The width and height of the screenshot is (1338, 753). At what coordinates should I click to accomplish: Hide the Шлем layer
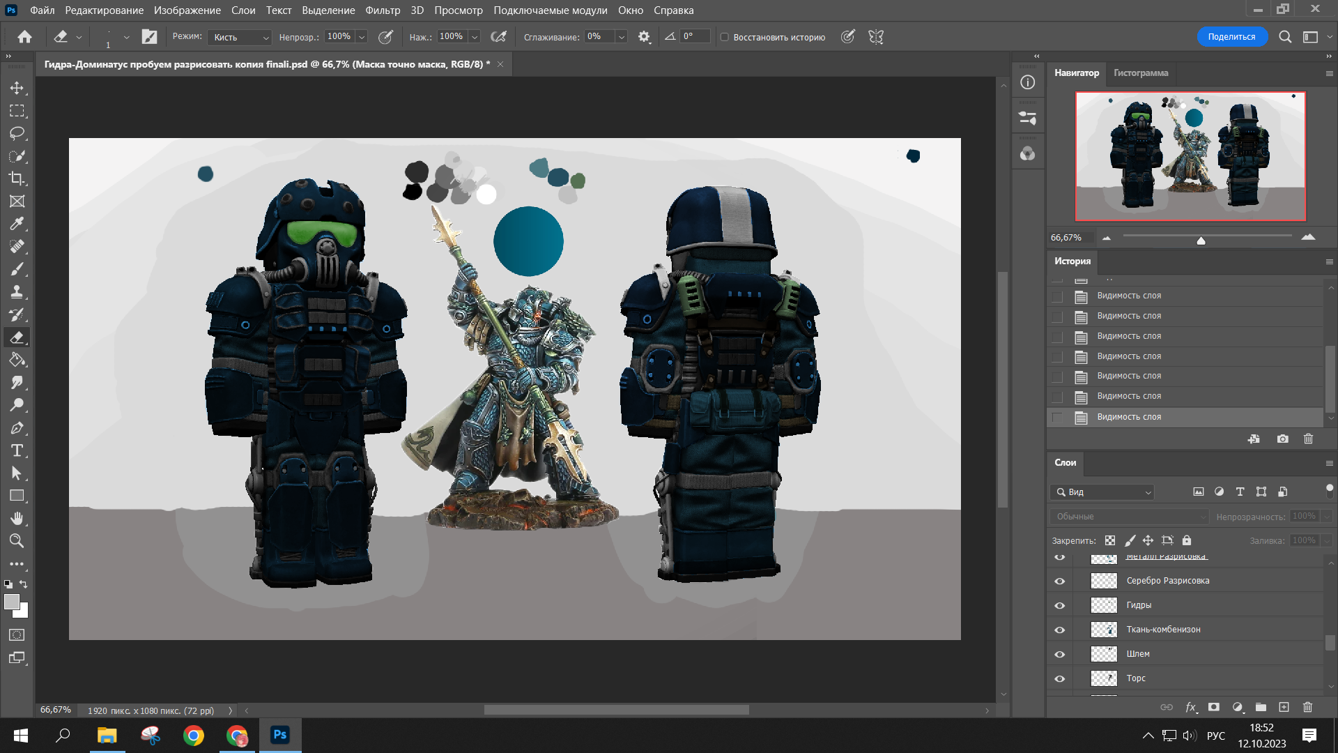[x=1059, y=654]
